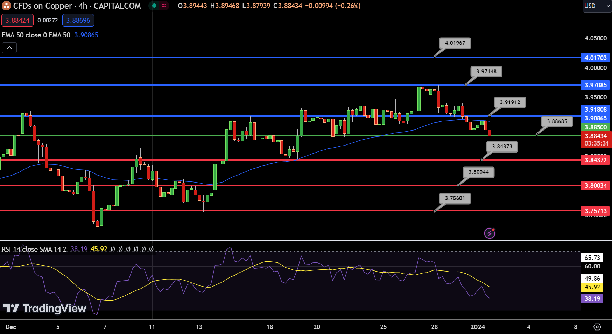
Task: Open chart settings gear icon
Action: 597,327
